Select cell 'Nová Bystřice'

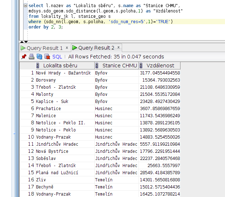pos(65,151)
